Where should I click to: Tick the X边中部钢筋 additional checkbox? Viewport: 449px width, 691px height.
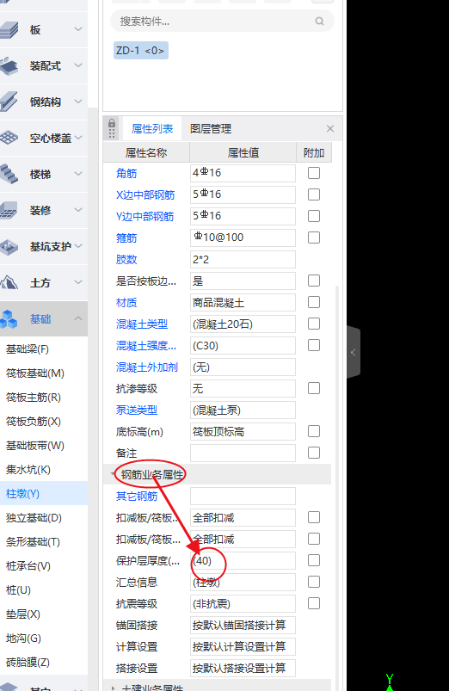tap(314, 194)
